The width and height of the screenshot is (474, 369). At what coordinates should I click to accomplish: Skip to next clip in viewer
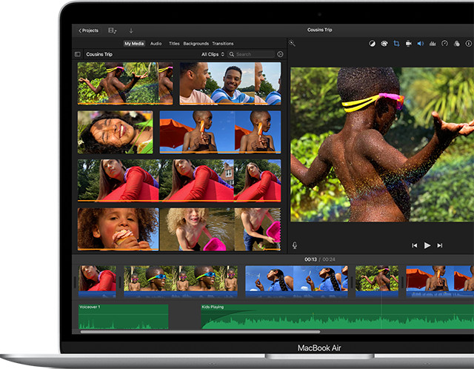click(x=440, y=245)
